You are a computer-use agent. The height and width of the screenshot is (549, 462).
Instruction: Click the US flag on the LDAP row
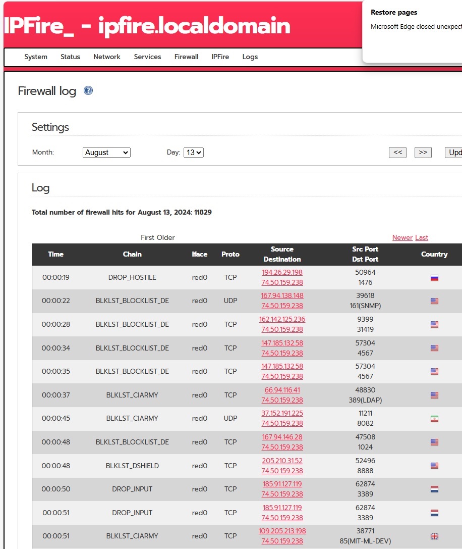[434, 395]
